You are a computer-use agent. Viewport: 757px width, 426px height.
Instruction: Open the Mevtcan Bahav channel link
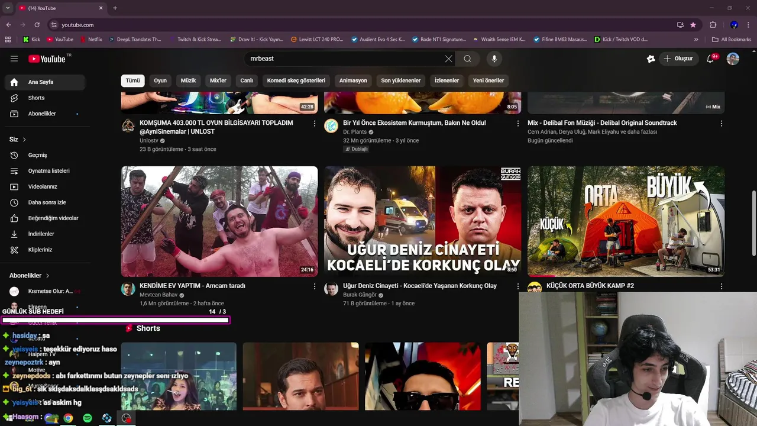pos(158,295)
